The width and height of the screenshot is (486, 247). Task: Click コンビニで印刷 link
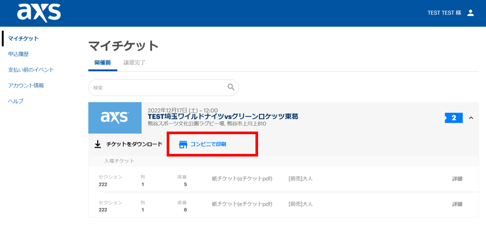pyautogui.click(x=208, y=144)
